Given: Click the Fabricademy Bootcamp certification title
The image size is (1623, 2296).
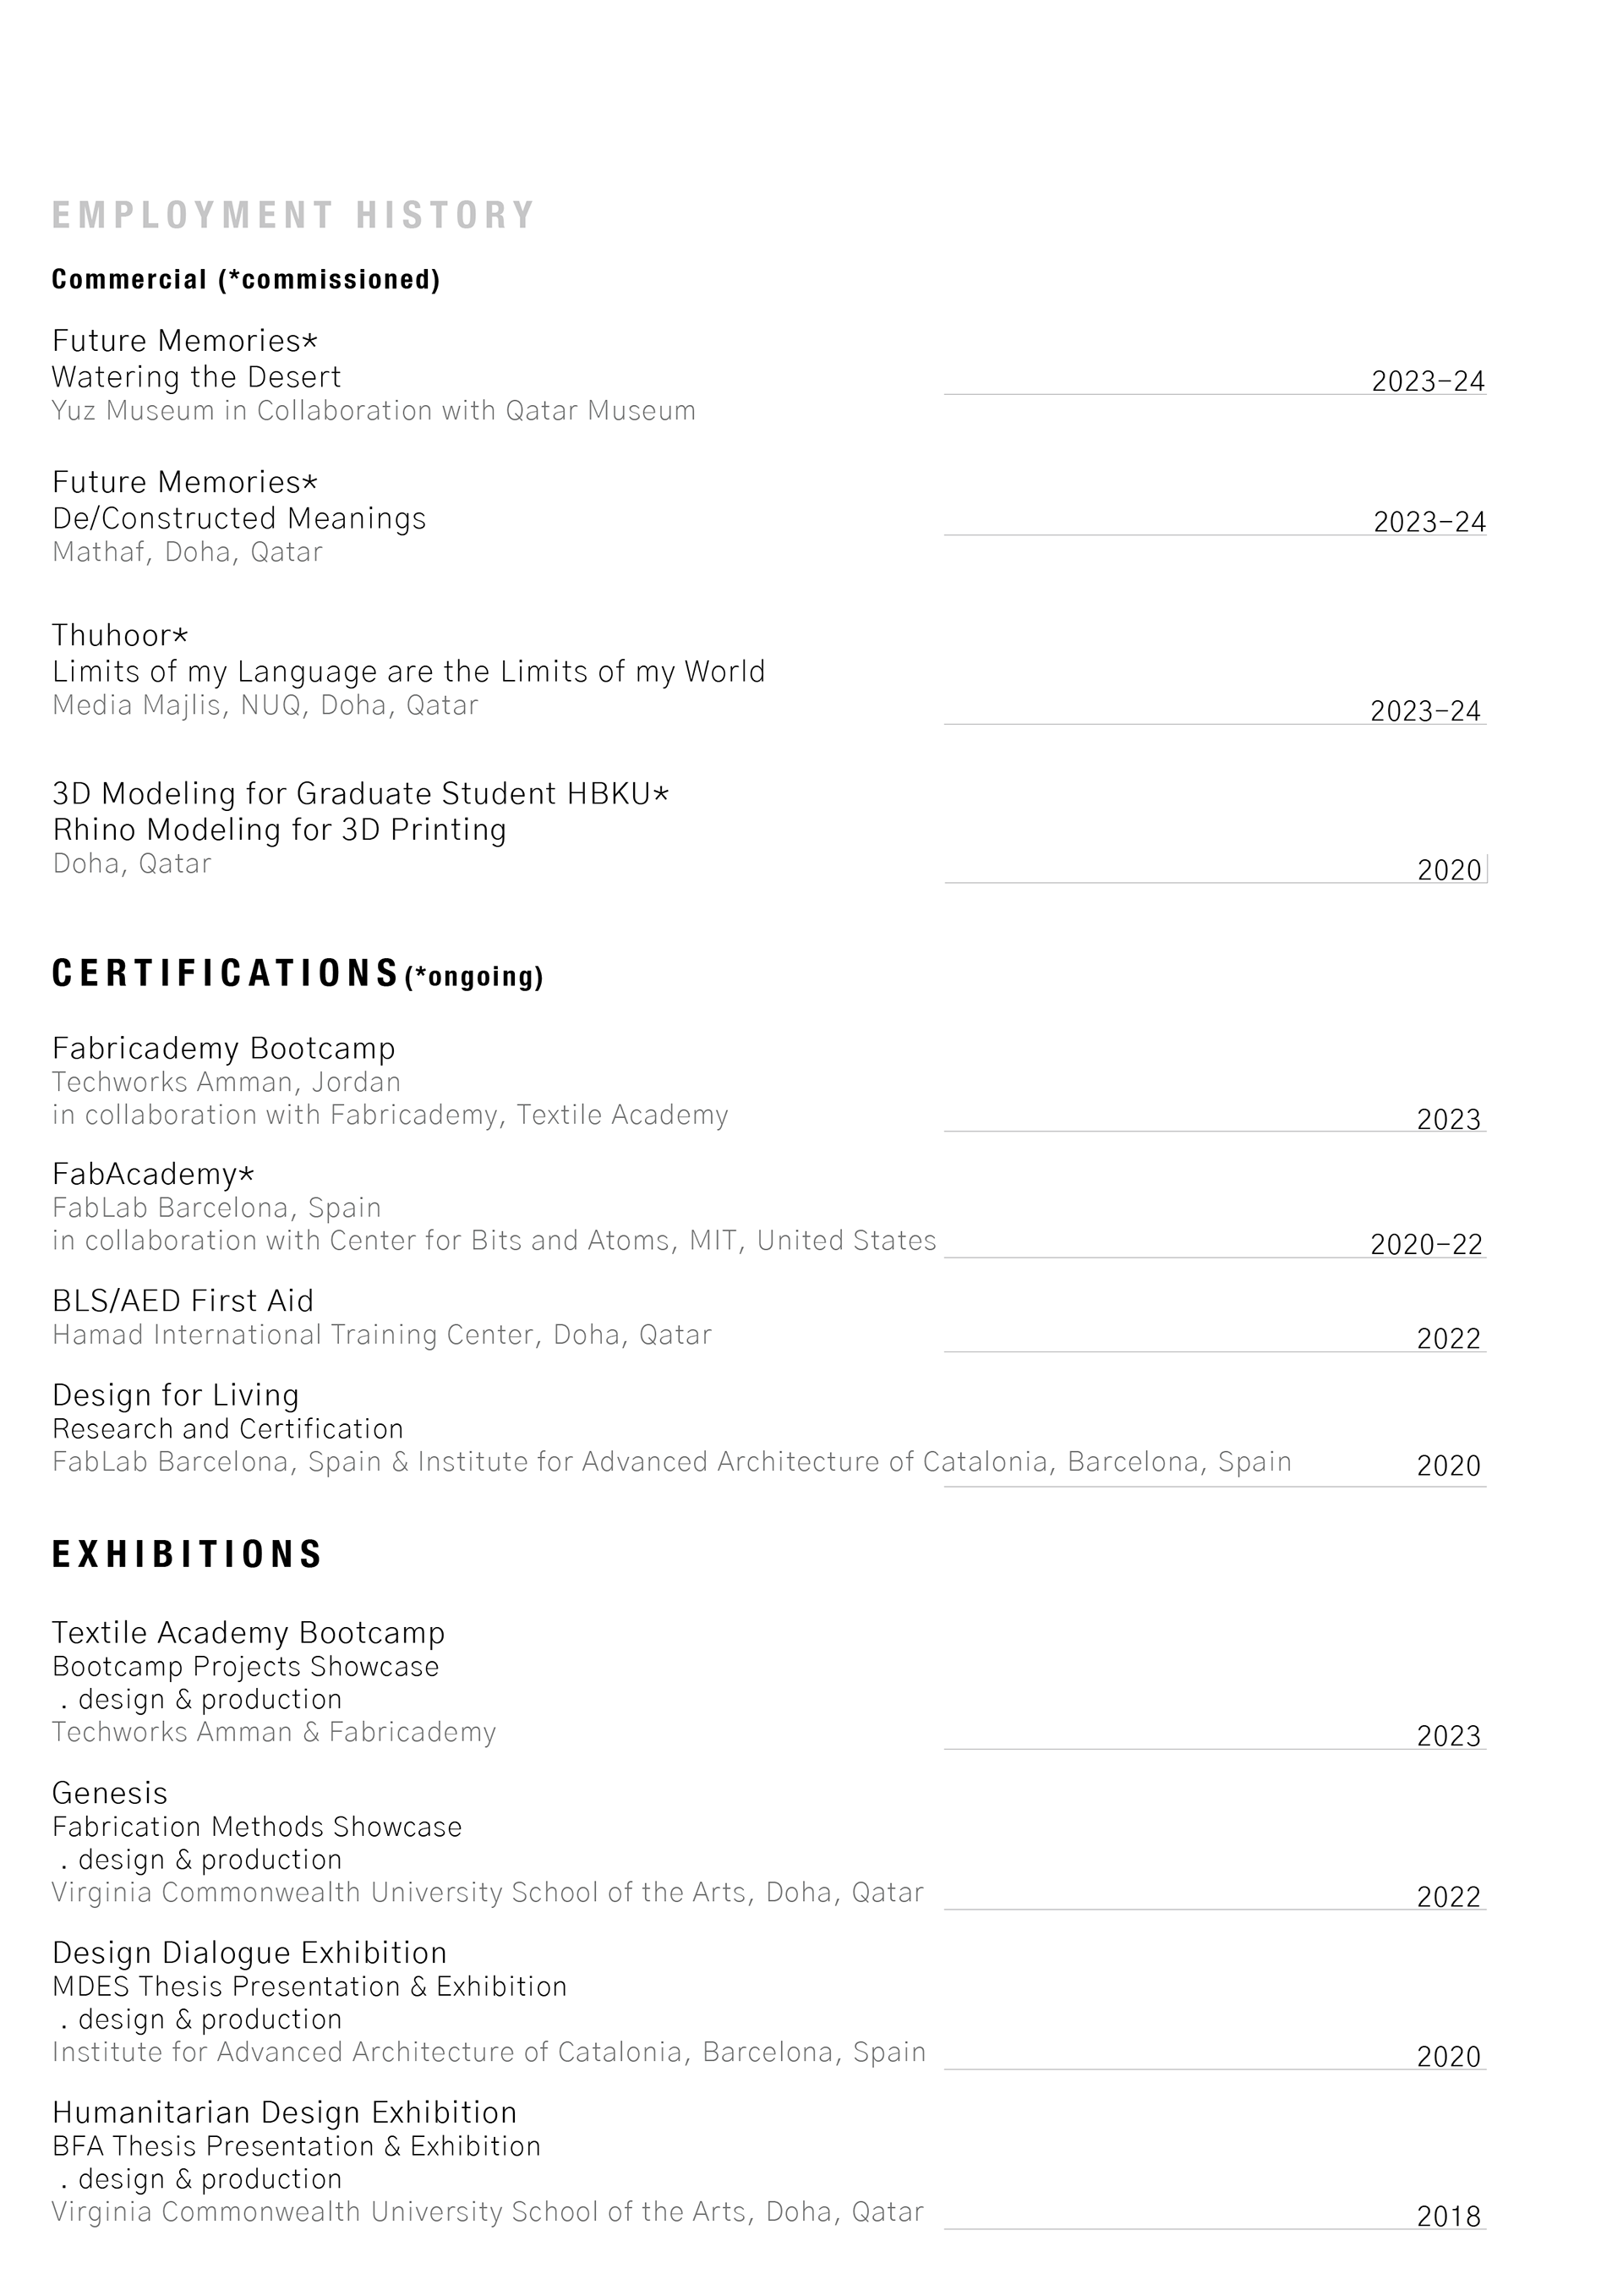Looking at the screenshot, I should click(x=224, y=1048).
